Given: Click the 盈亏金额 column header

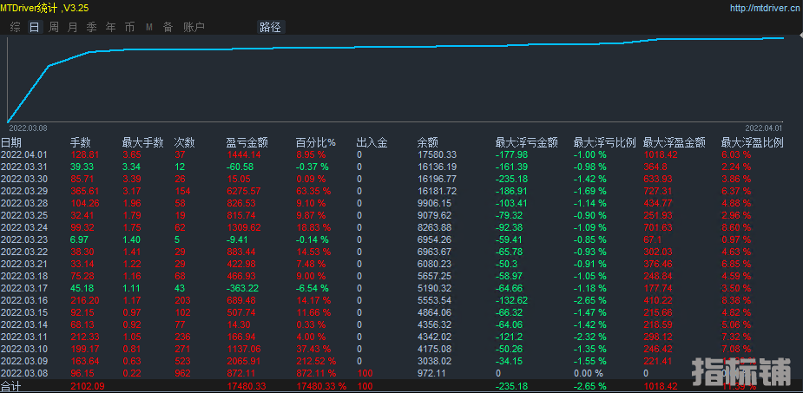Looking at the screenshot, I should tap(247, 143).
